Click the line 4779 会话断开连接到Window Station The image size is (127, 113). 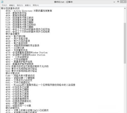point(25,55)
